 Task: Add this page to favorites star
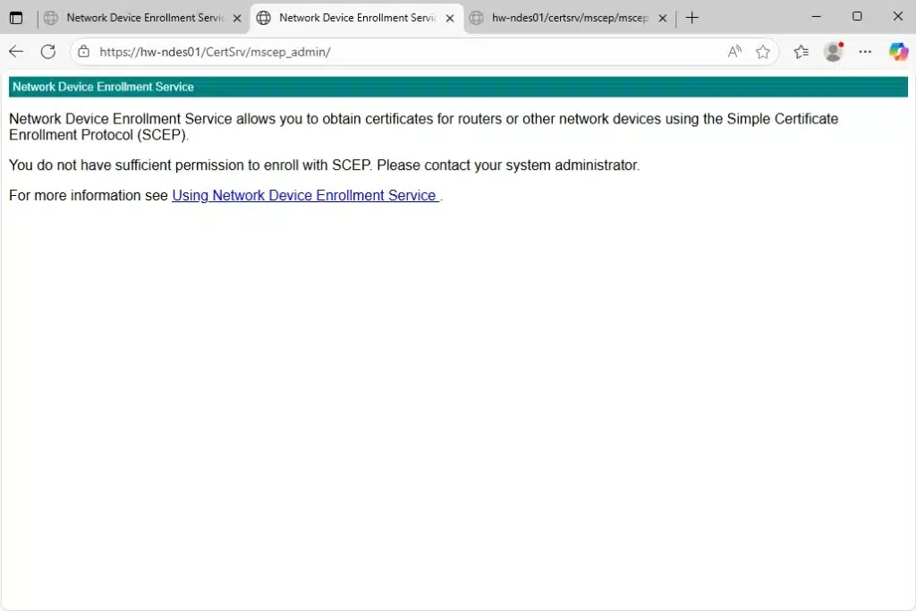[x=762, y=52]
